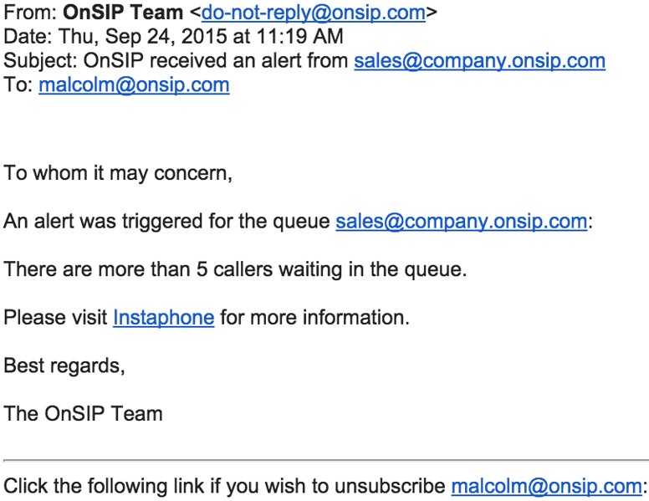Click malcolm@onsip.com in the To line
Viewport: 649px width, 501px height.
[x=134, y=85]
